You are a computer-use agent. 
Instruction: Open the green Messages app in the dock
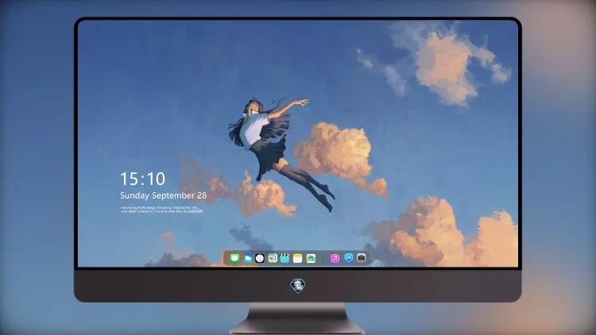(x=234, y=258)
